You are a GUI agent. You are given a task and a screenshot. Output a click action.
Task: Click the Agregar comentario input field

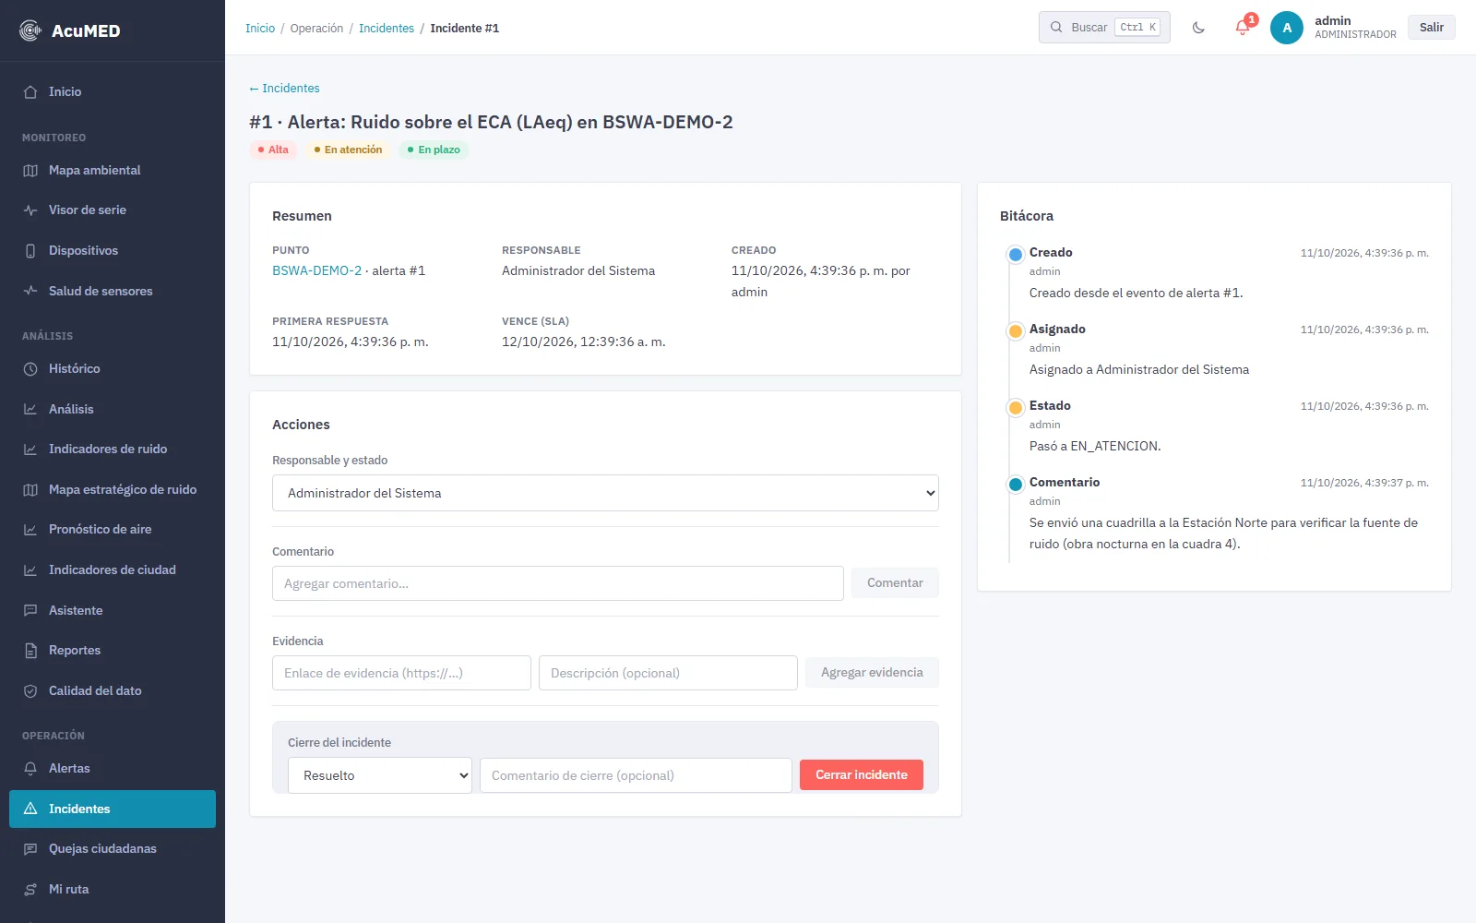[558, 583]
